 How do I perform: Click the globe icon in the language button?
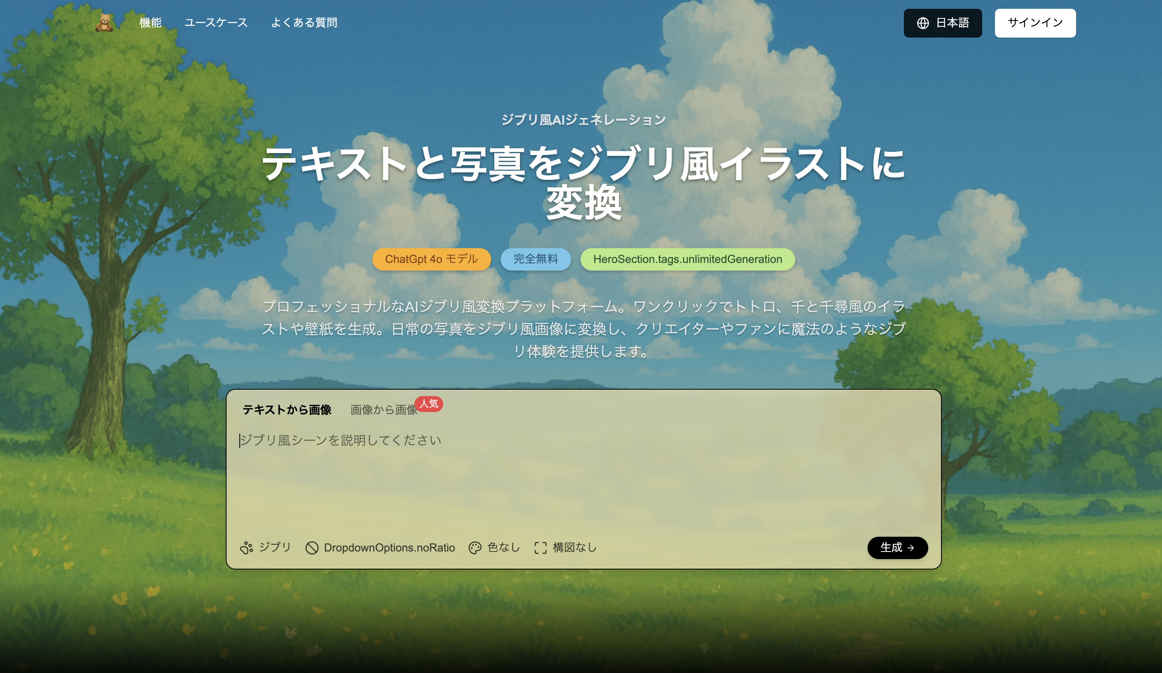[x=923, y=23]
